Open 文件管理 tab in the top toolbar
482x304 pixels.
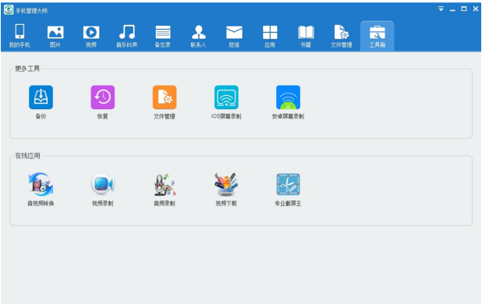341,36
